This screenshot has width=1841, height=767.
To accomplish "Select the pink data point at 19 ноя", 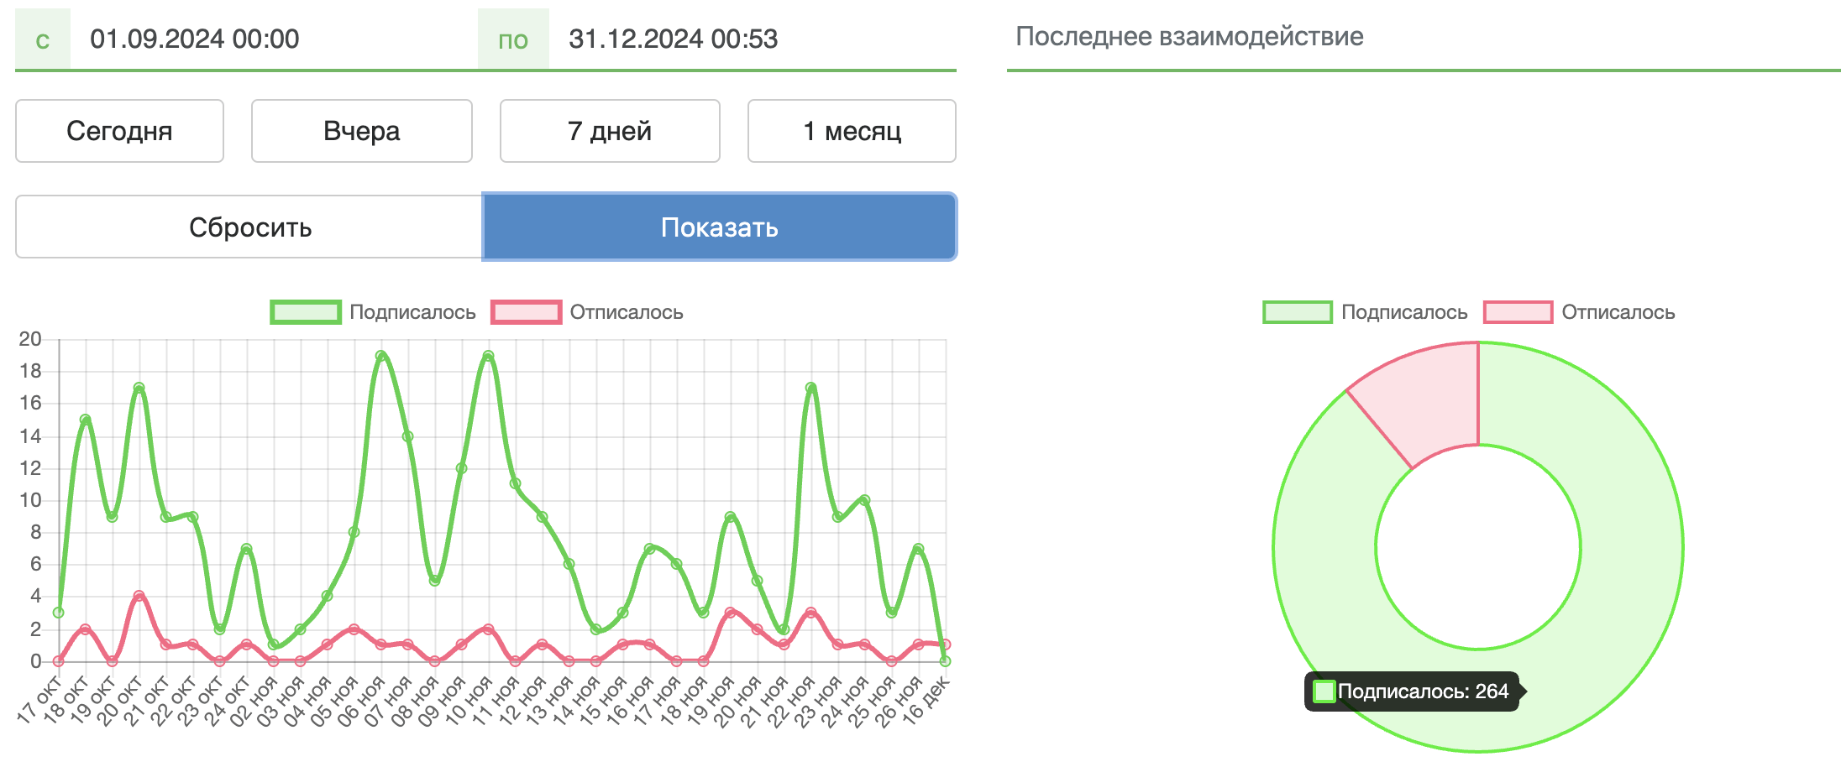I will click(x=731, y=613).
